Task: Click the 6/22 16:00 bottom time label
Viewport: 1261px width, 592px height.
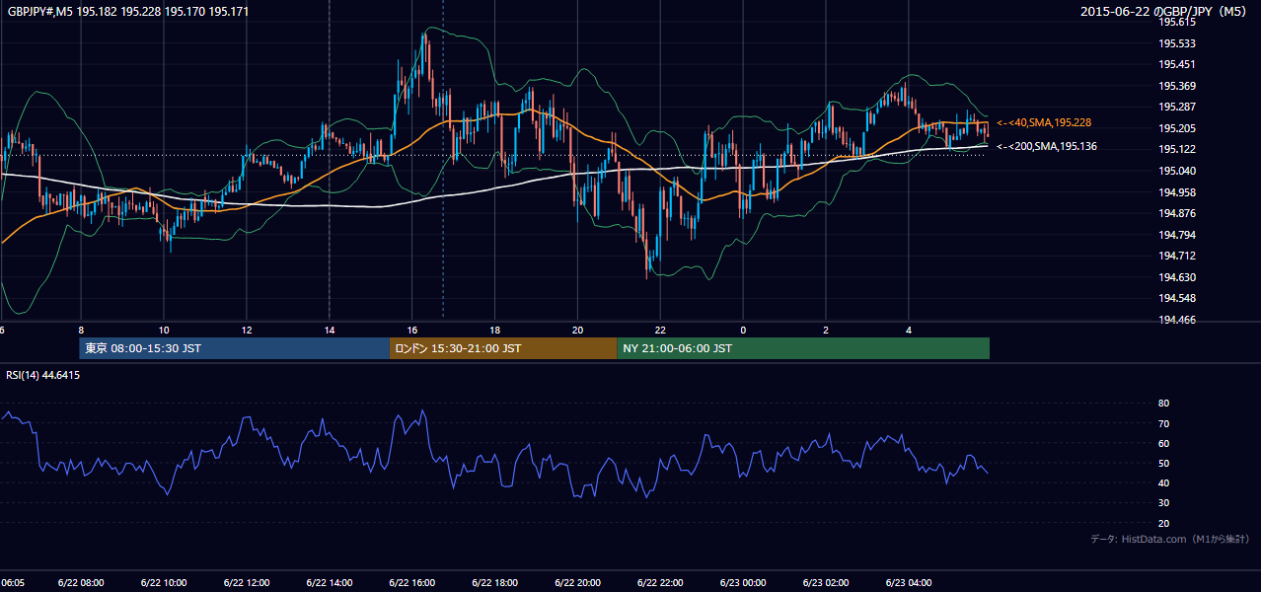Action: pyautogui.click(x=411, y=582)
